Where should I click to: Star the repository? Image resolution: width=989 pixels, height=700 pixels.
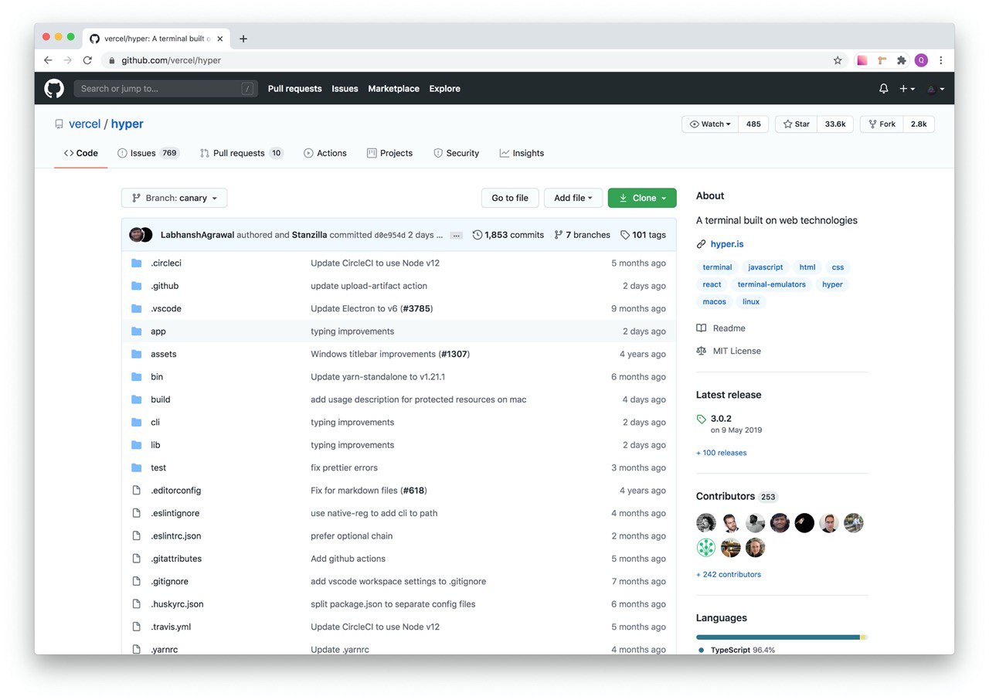tap(796, 124)
